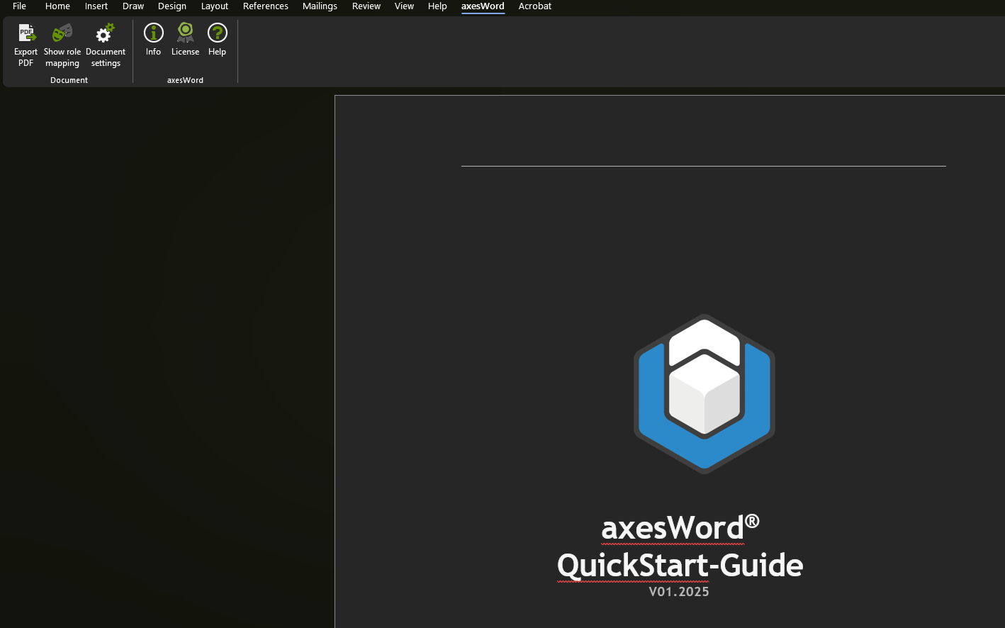This screenshot has height=628, width=1005.
Task: Switch to the Review tab
Action: pyautogui.click(x=366, y=6)
